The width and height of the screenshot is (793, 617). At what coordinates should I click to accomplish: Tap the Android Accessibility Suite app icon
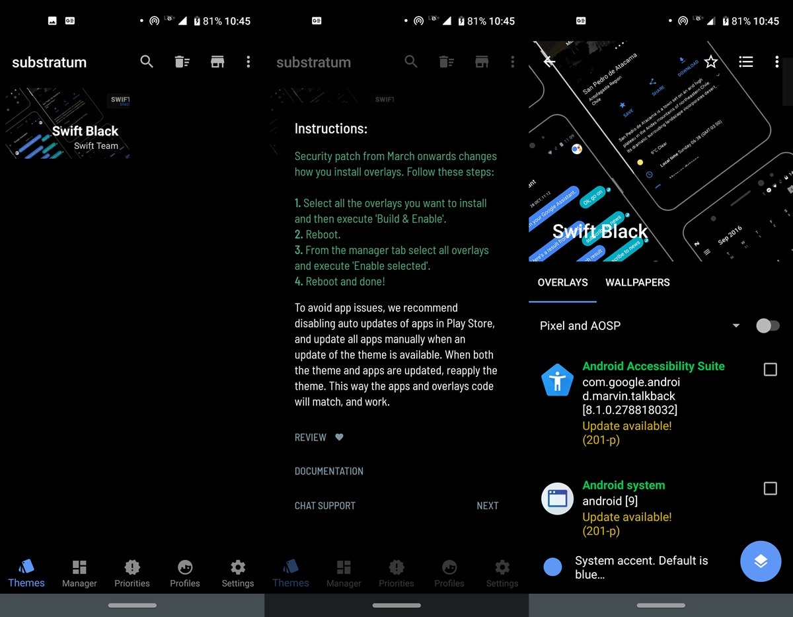click(x=557, y=380)
